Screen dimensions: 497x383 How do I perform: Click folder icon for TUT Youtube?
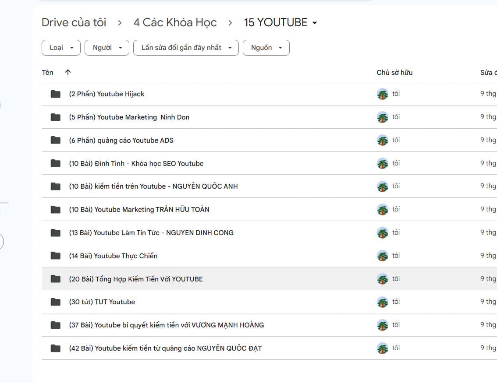56,302
